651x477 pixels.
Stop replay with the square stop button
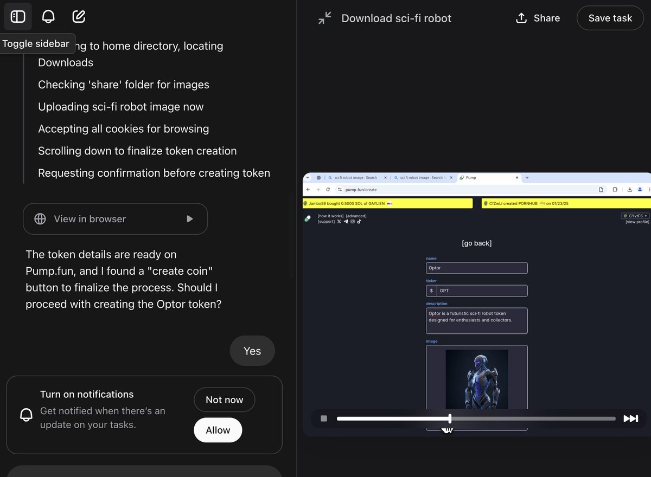tap(324, 418)
